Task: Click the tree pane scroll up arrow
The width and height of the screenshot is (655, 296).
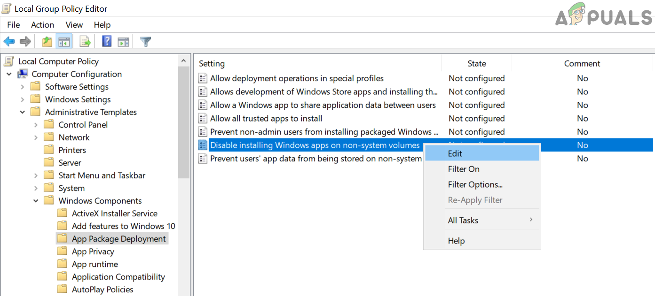Action: pyautogui.click(x=184, y=61)
